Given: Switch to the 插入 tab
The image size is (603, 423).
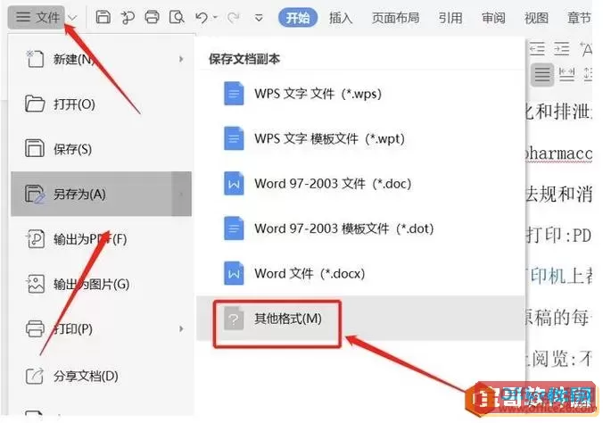Looking at the screenshot, I should coord(341,18).
